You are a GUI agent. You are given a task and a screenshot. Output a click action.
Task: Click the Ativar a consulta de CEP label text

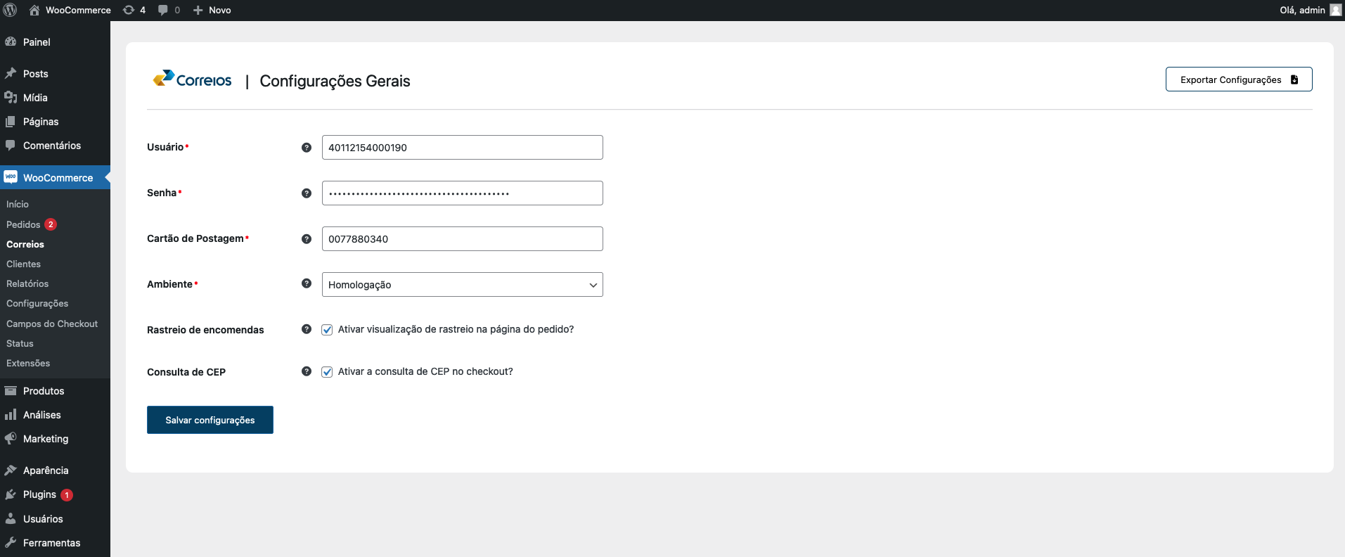425,371
